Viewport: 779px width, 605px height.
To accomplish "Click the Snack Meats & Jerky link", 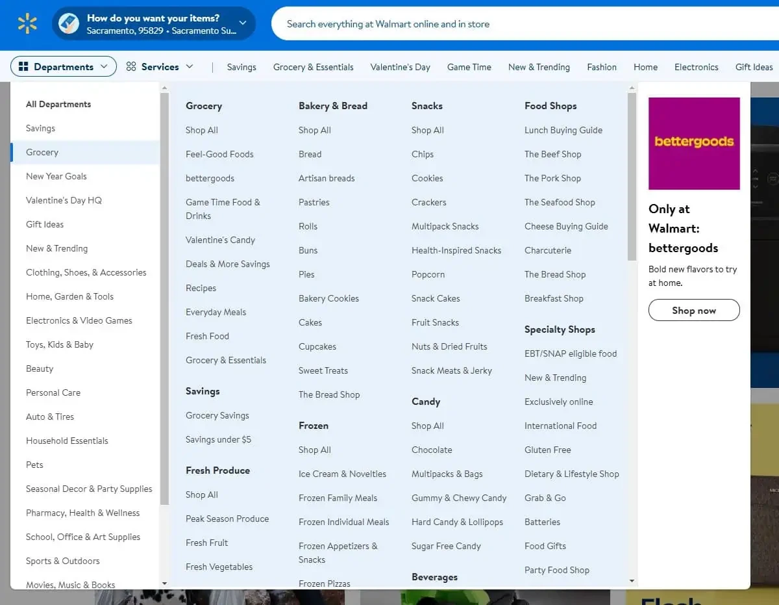I will tap(451, 370).
